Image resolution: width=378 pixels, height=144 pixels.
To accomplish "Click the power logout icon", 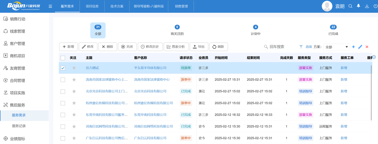I will point(375,6).
